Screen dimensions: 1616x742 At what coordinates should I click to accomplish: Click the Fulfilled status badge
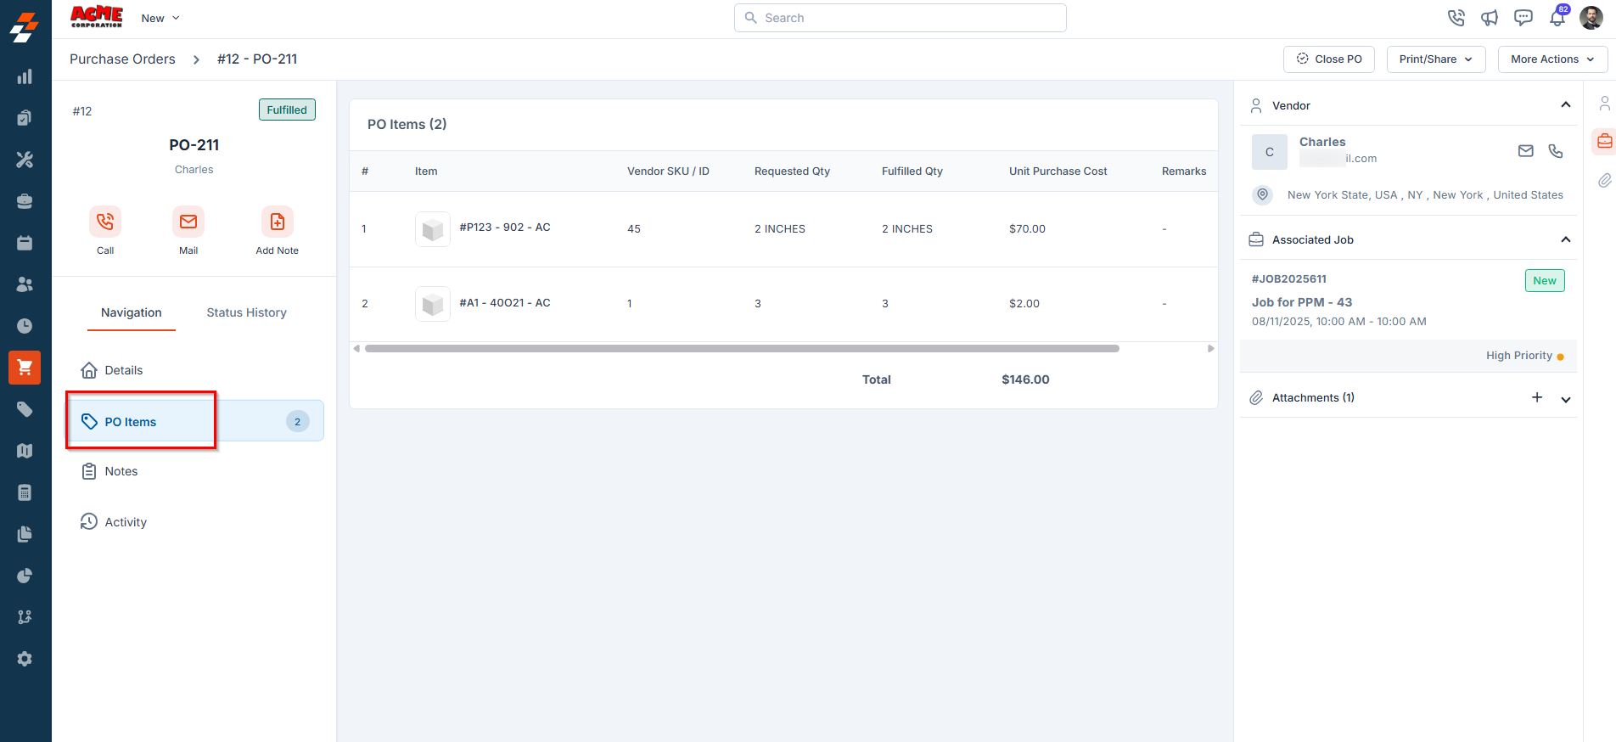[x=287, y=110]
